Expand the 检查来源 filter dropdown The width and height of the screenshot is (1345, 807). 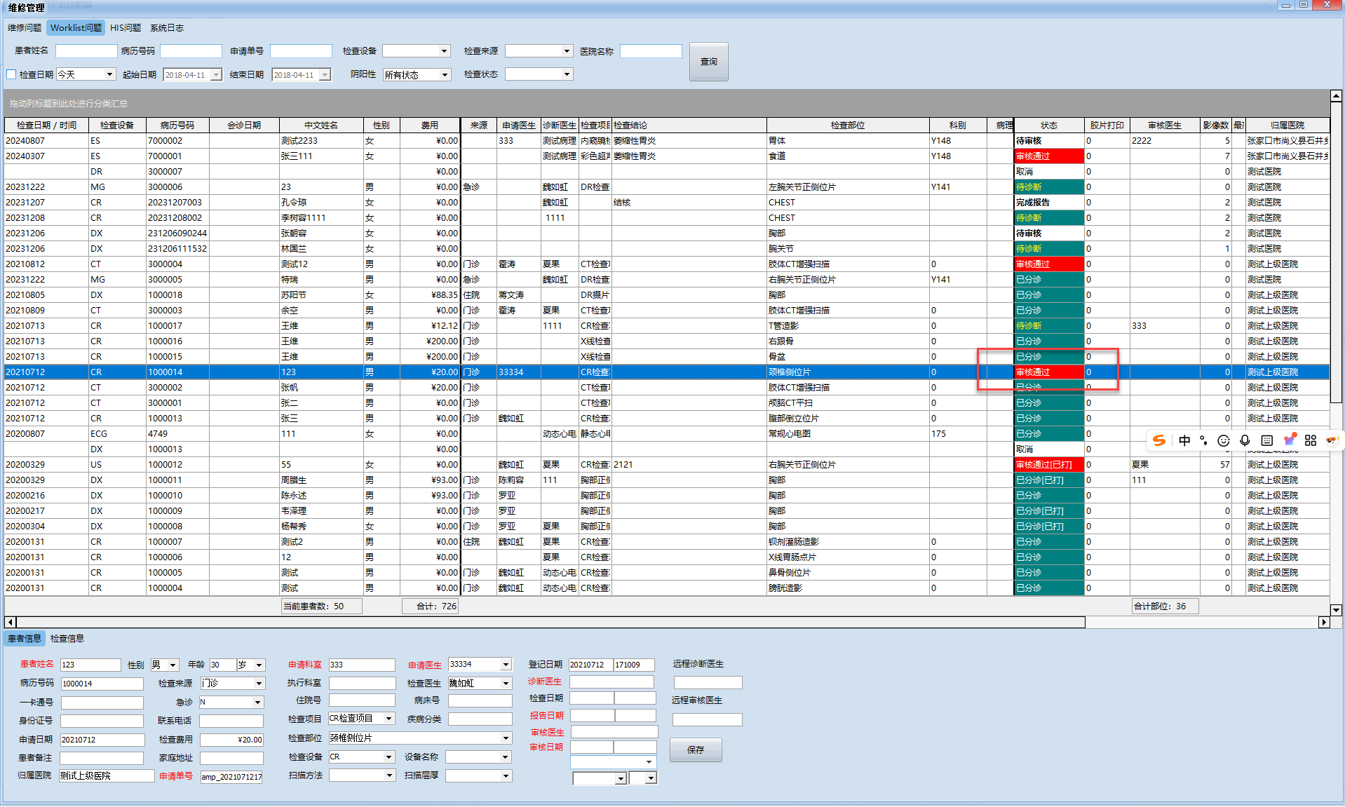point(567,51)
